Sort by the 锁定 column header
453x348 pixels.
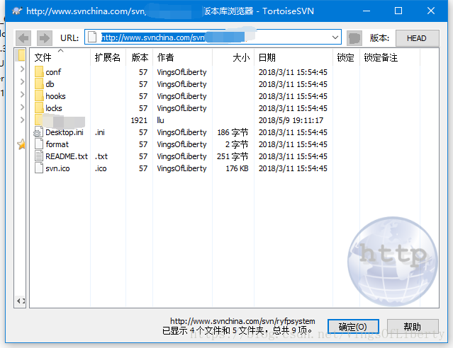(346, 57)
